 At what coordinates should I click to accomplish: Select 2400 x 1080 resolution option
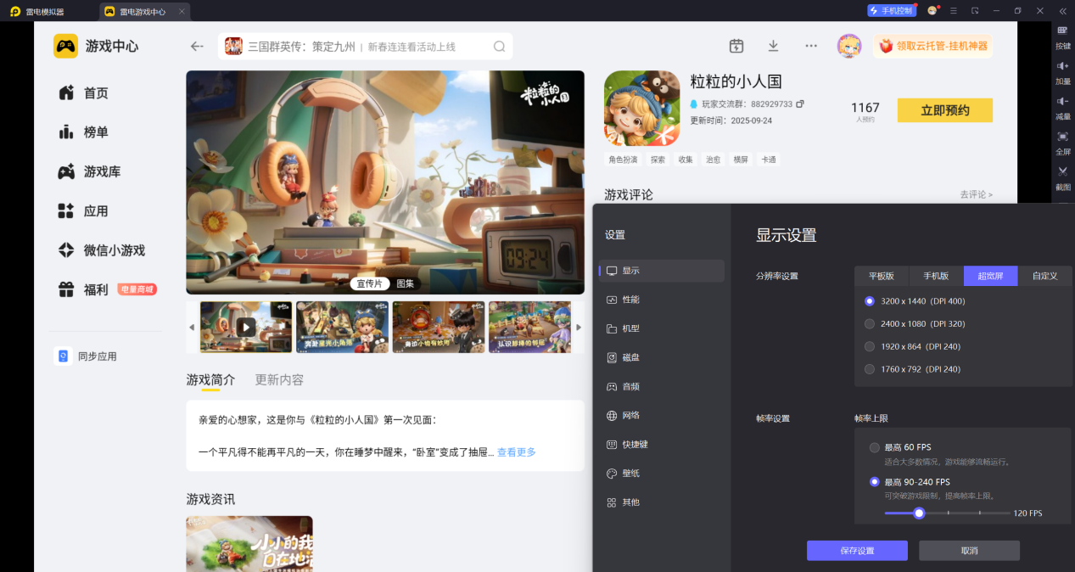click(x=870, y=324)
